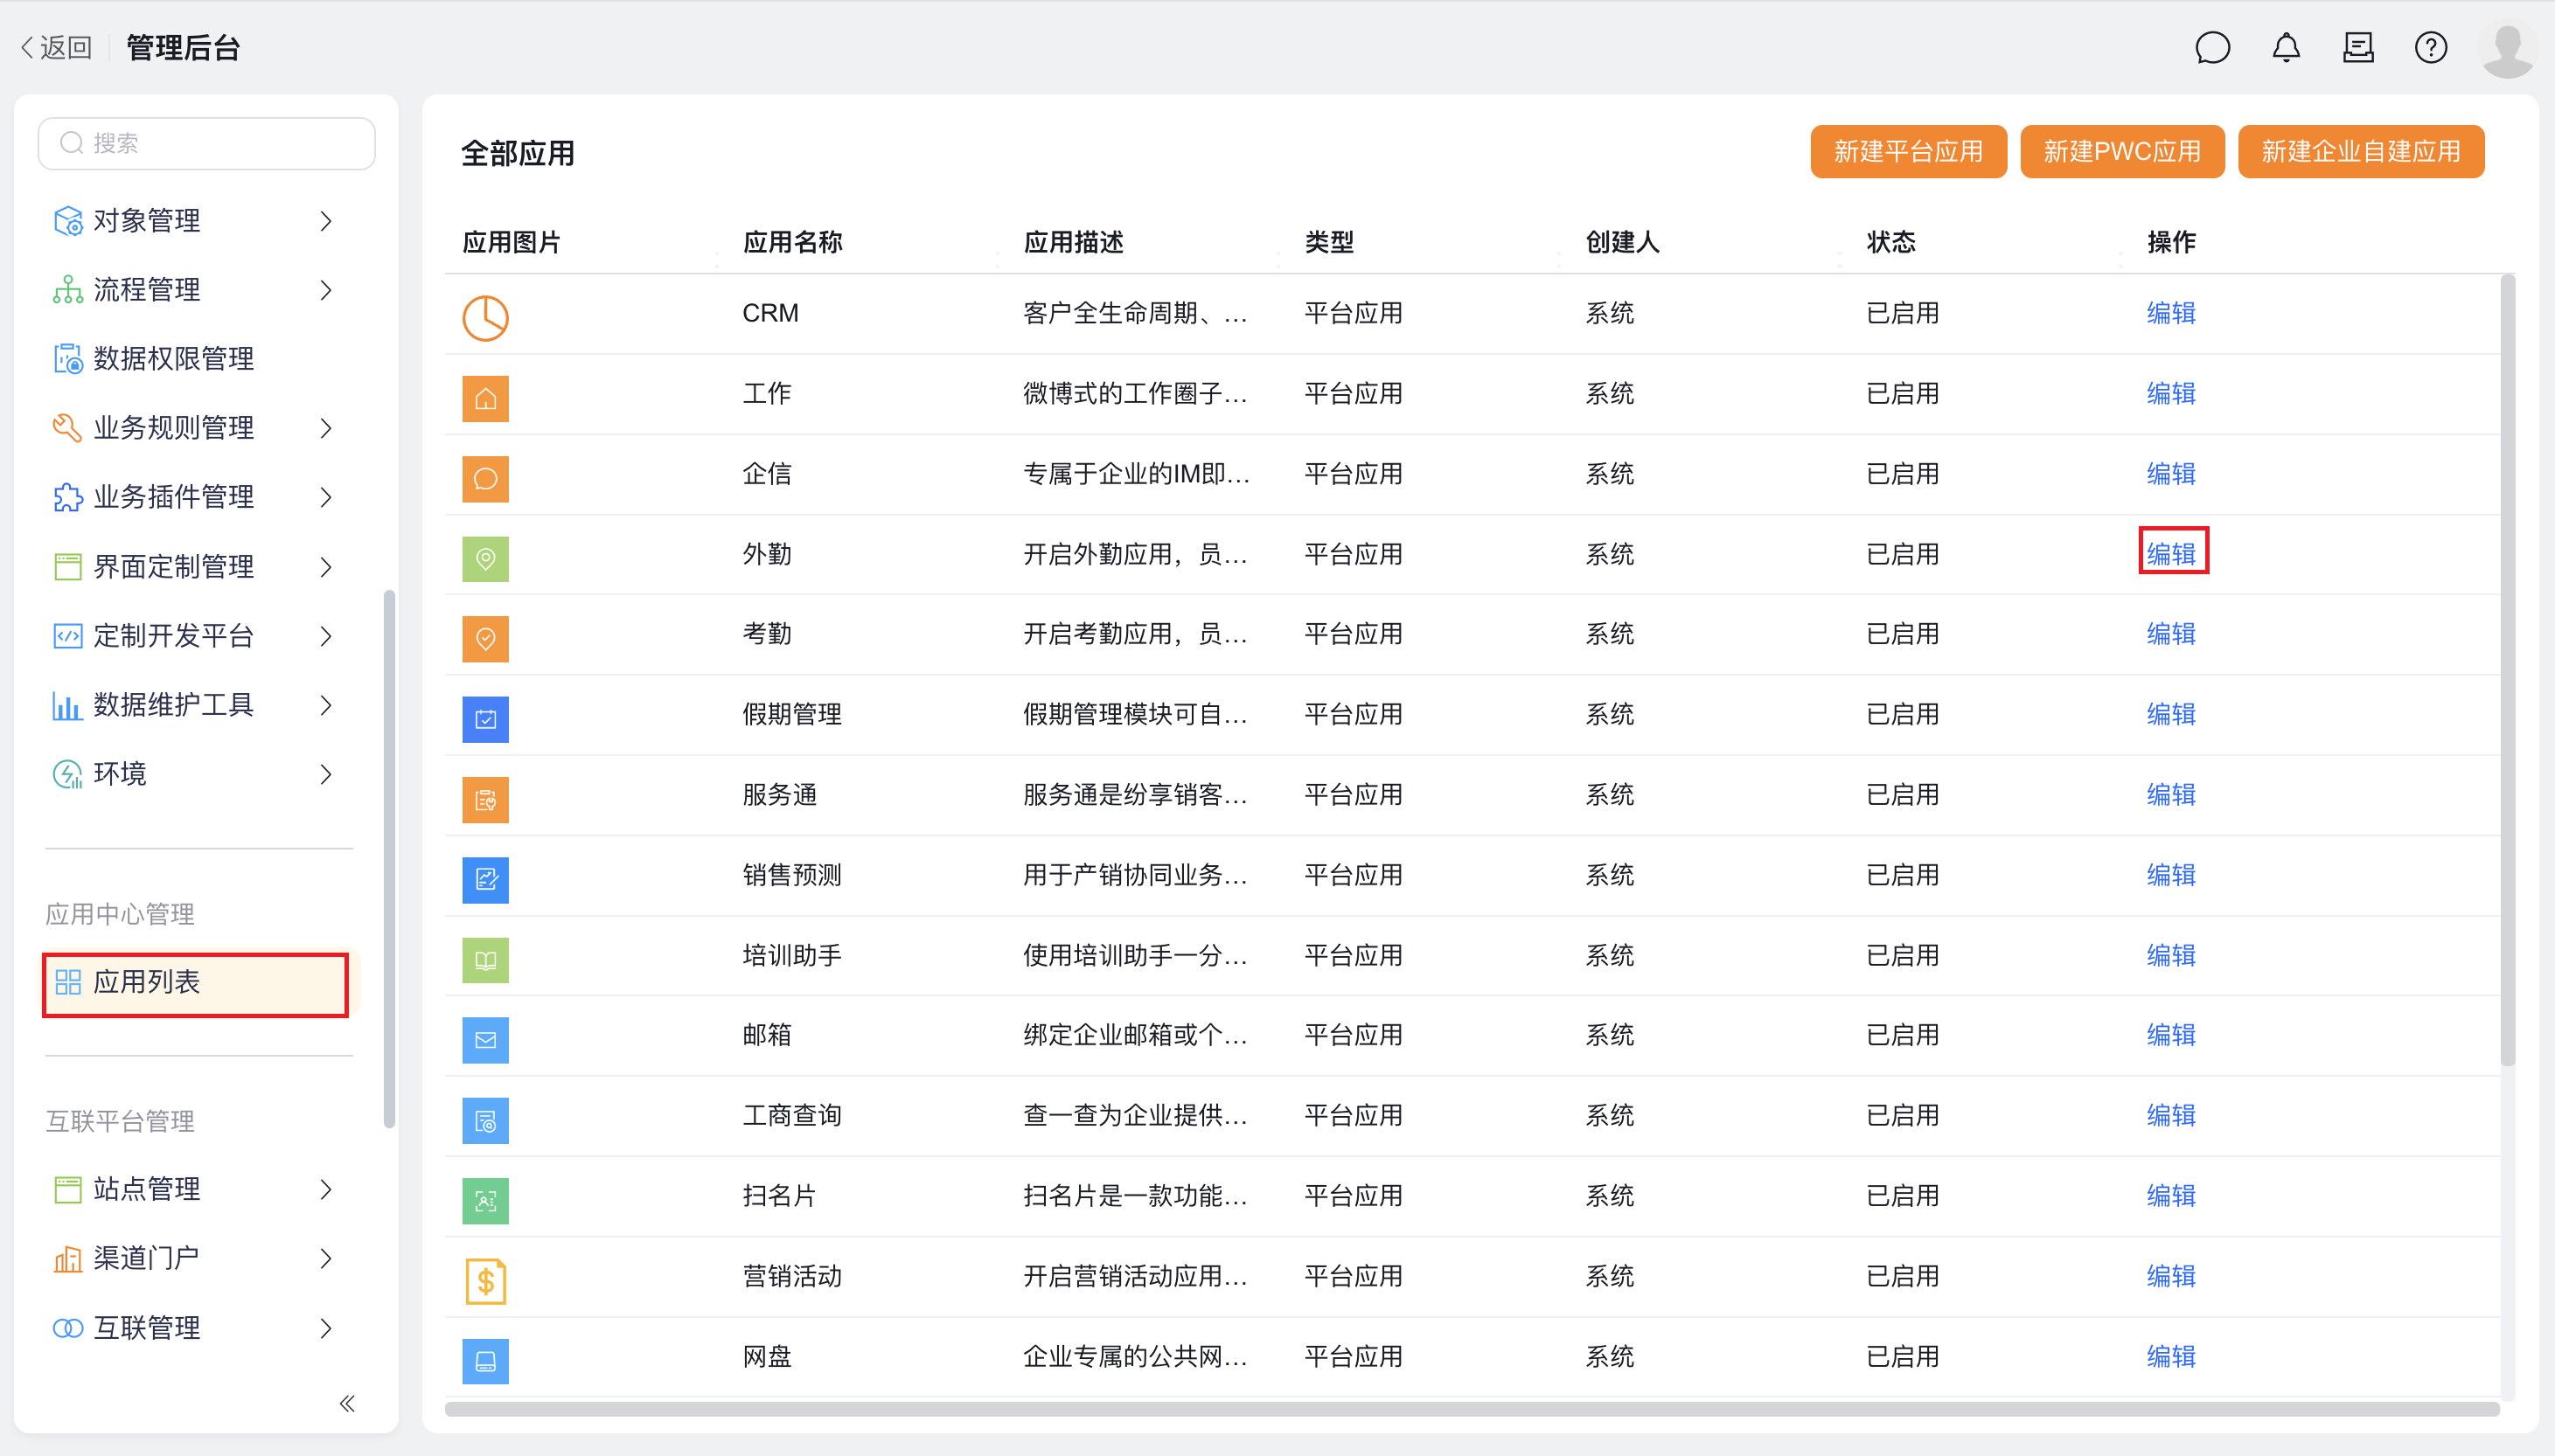Screen dimensions: 2555x1456
Task: Click the sidebar 搜索 input field
Action: pyautogui.click(x=206, y=143)
